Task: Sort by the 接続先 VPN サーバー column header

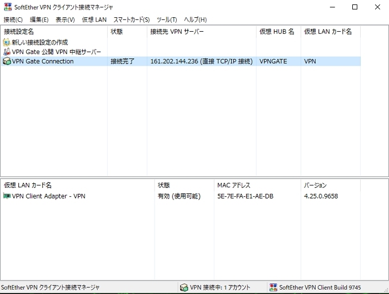Action: (x=177, y=32)
